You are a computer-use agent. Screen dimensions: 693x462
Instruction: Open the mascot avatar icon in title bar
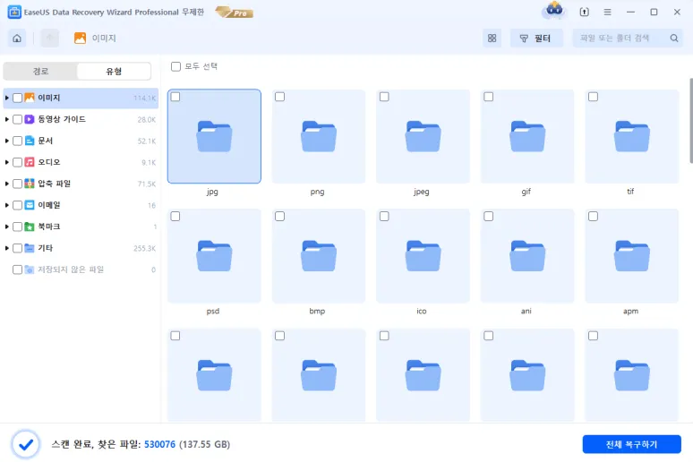pyautogui.click(x=554, y=12)
